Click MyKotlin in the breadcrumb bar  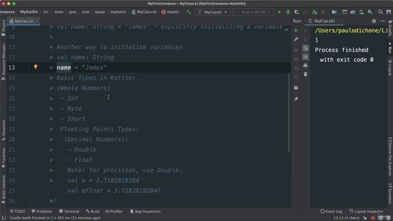tap(29, 12)
